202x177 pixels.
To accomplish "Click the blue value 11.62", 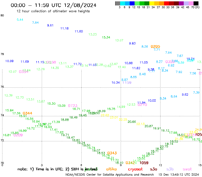I will tap(136, 68).
